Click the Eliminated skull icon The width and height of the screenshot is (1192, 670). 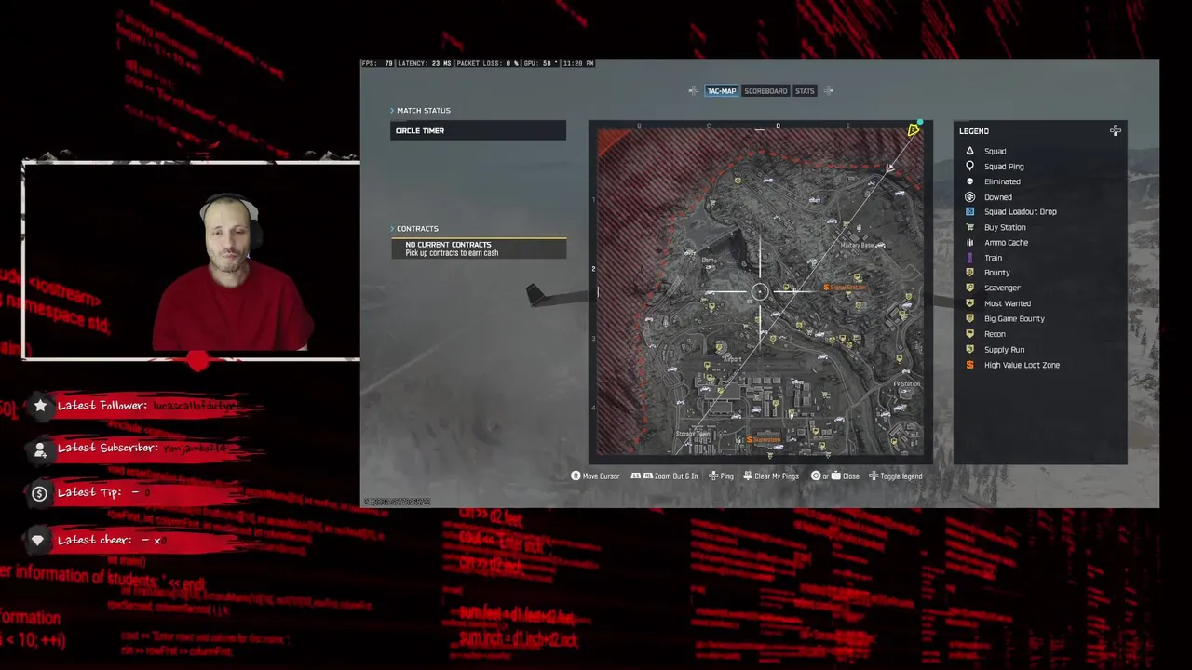[x=969, y=181]
